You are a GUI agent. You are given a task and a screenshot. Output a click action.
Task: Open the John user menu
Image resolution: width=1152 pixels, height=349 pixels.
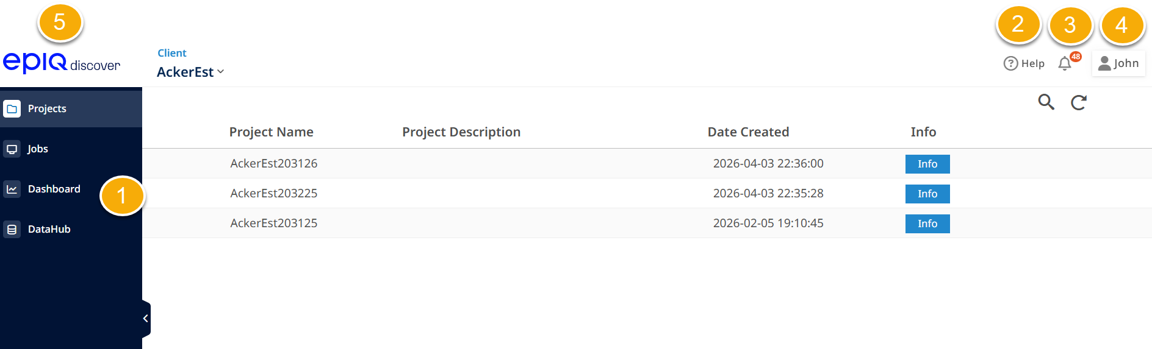coord(1118,63)
